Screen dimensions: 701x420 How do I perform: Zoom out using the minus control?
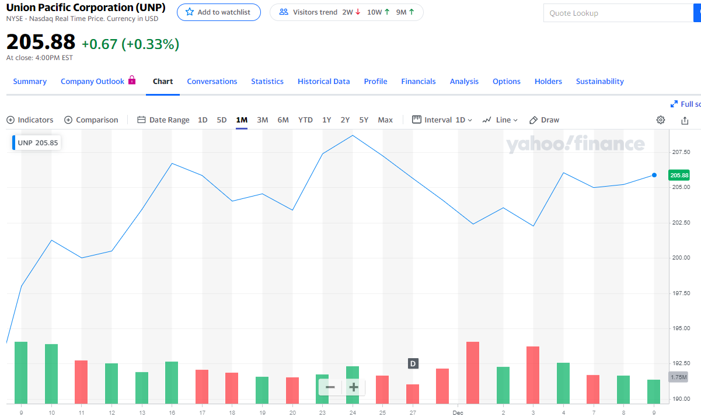coord(330,387)
